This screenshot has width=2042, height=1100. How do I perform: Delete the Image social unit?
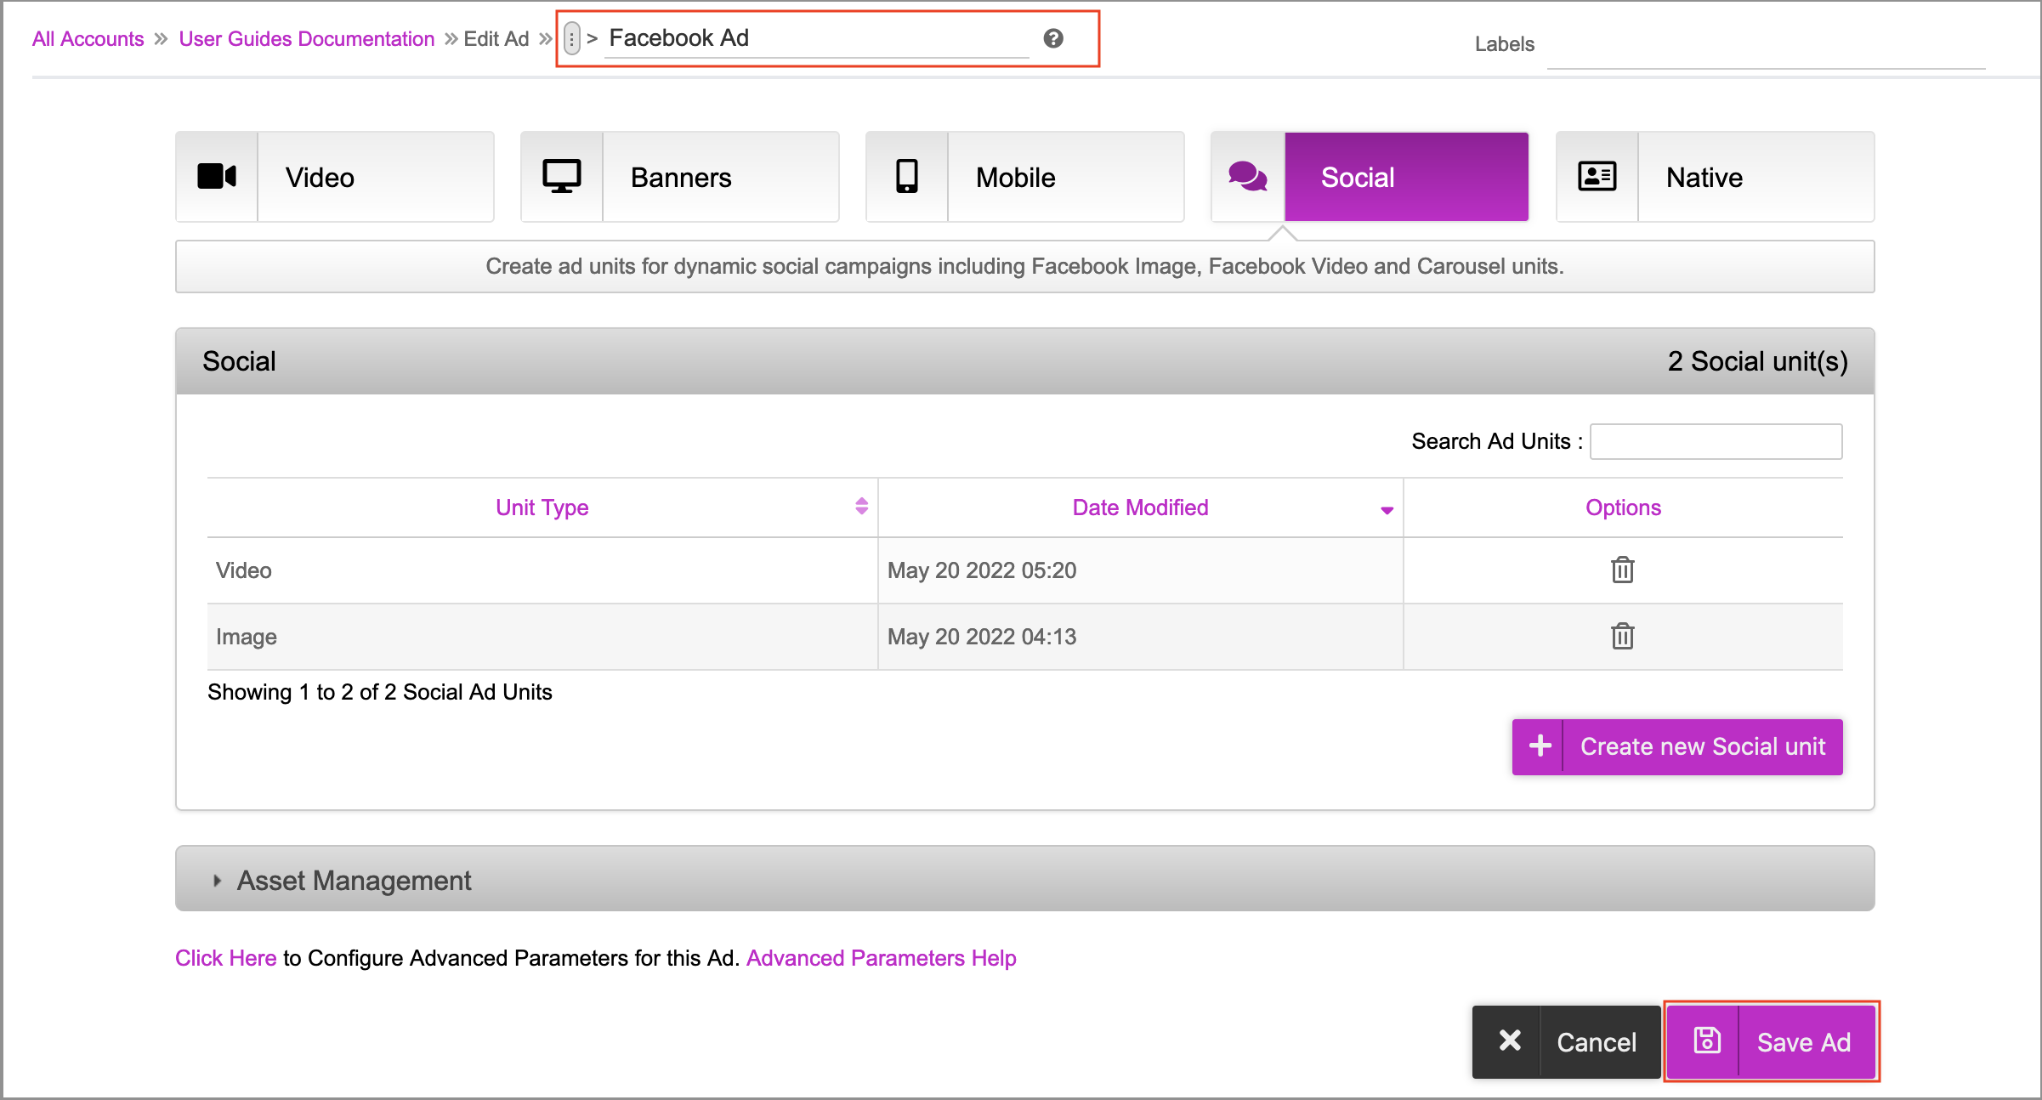pyautogui.click(x=1622, y=636)
